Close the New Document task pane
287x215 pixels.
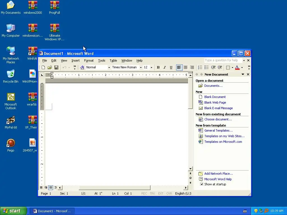[x=248, y=74]
